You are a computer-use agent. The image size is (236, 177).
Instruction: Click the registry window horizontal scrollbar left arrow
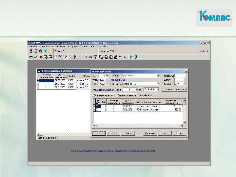[39, 134]
